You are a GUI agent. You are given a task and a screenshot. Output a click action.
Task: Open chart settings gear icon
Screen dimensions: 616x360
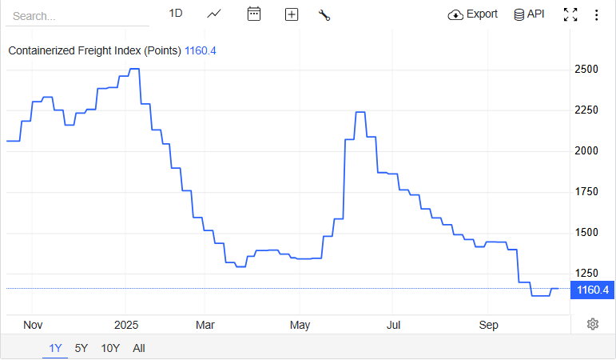pyautogui.click(x=593, y=324)
